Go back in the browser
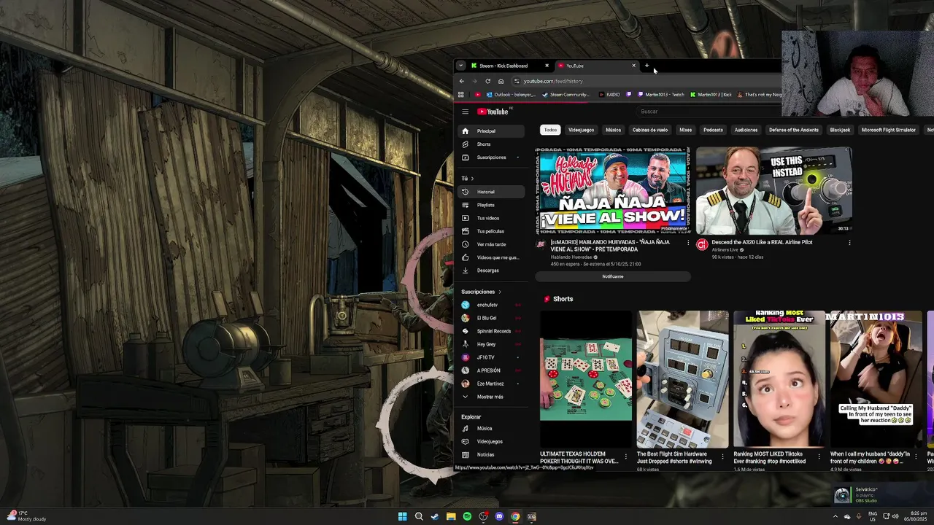934x525 pixels. (x=461, y=81)
